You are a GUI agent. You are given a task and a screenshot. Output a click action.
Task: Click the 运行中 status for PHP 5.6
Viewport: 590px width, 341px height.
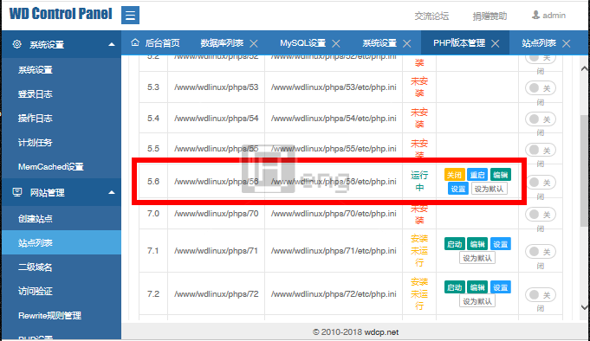(x=419, y=181)
